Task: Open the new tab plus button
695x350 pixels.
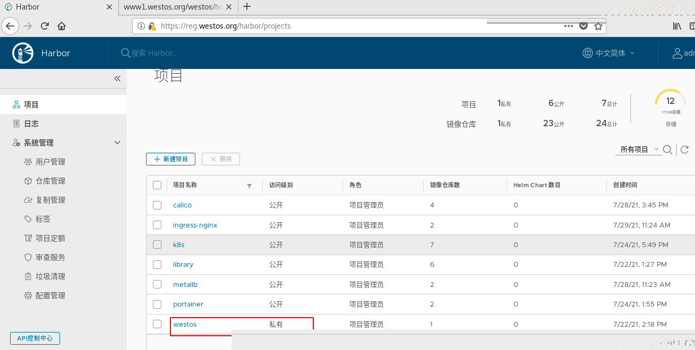Action: point(247,7)
